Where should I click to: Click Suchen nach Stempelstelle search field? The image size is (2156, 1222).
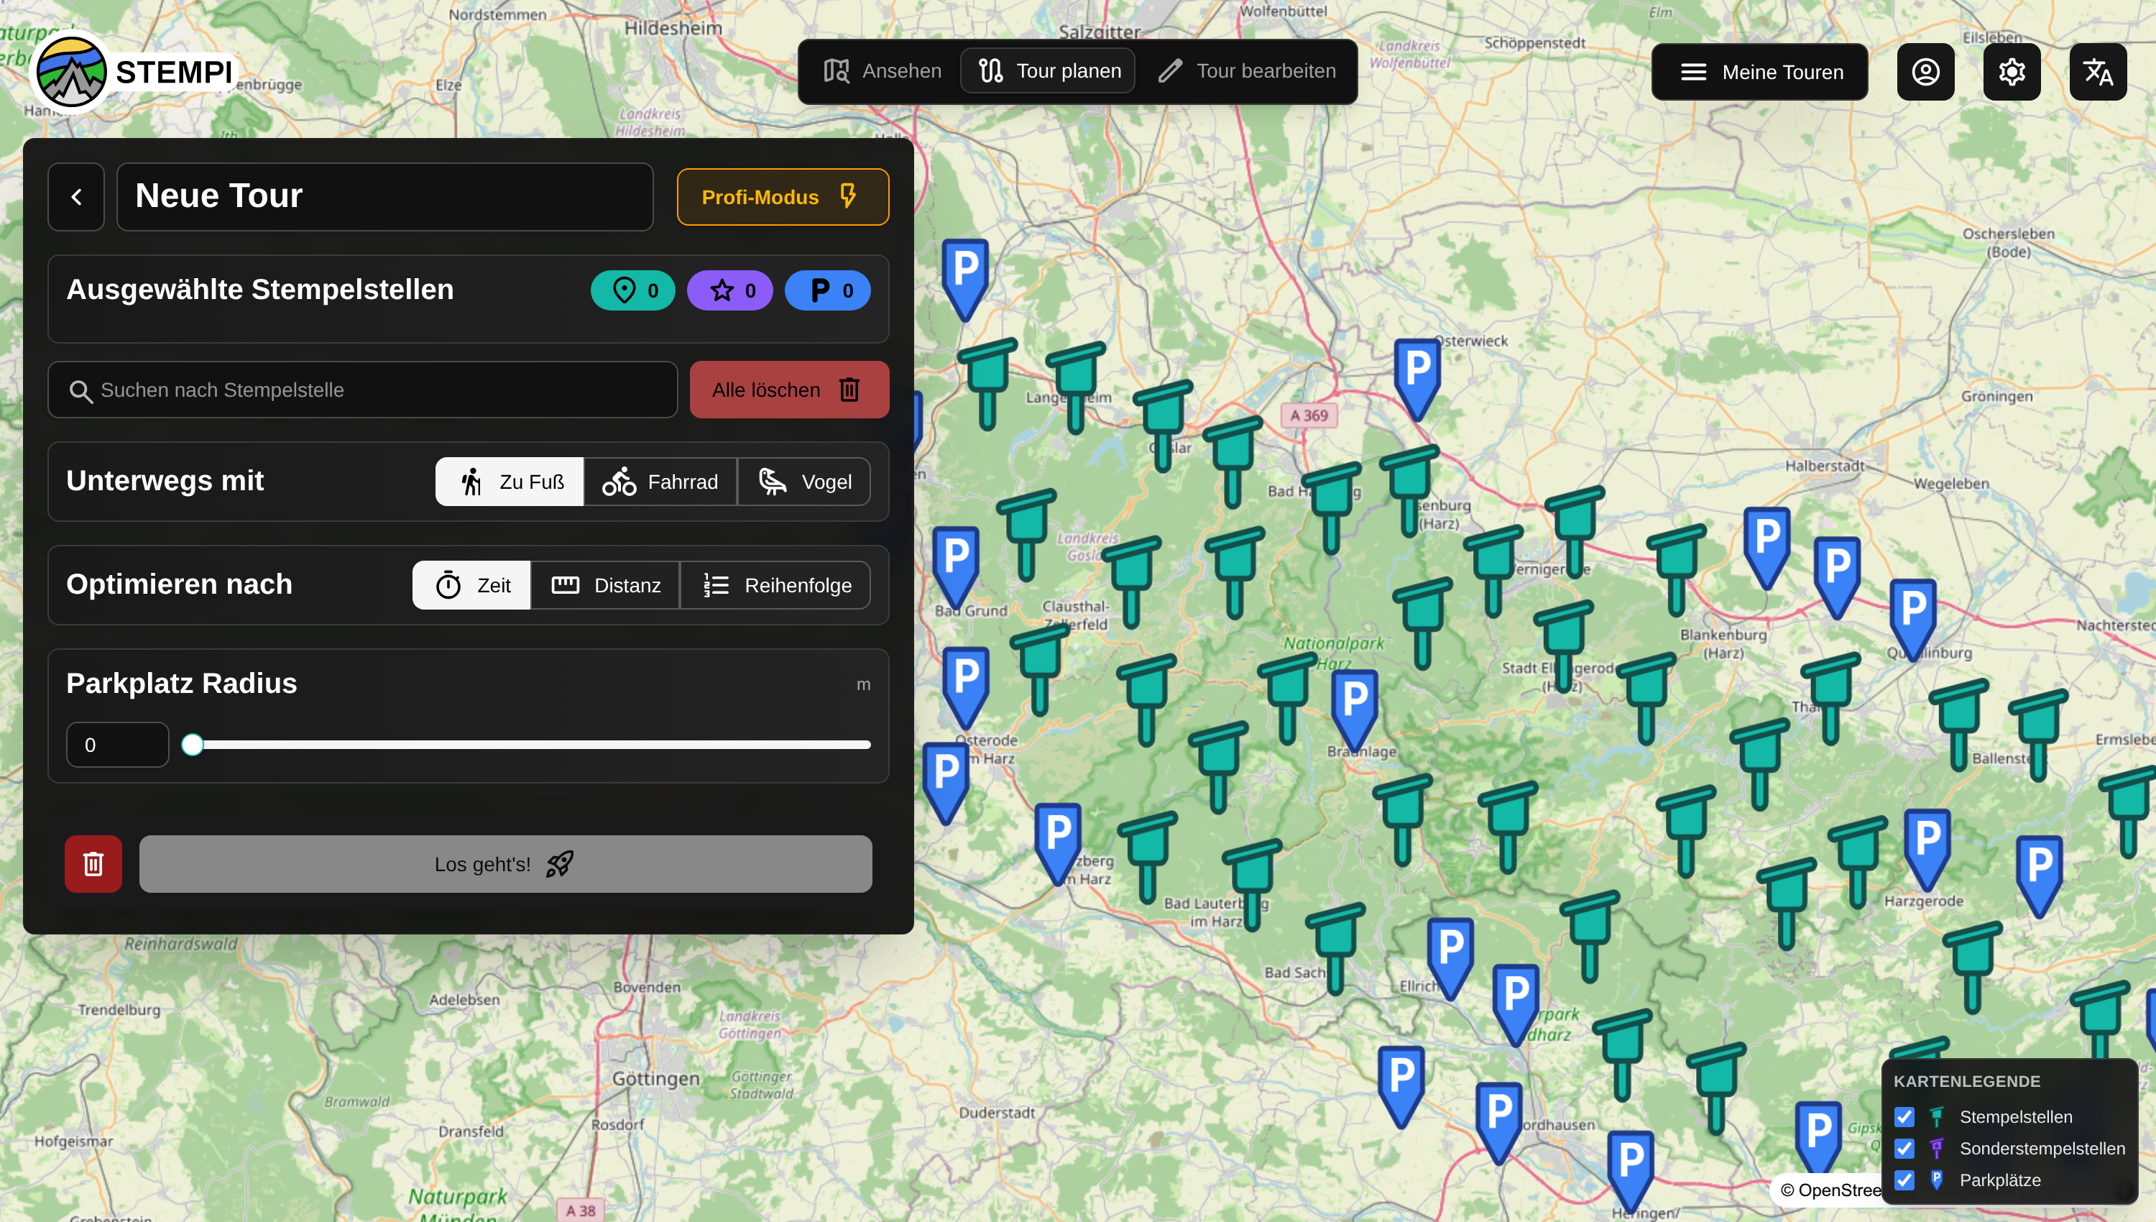coord(362,390)
